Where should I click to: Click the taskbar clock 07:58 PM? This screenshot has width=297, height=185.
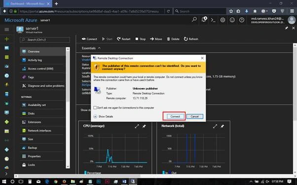[277, 182]
